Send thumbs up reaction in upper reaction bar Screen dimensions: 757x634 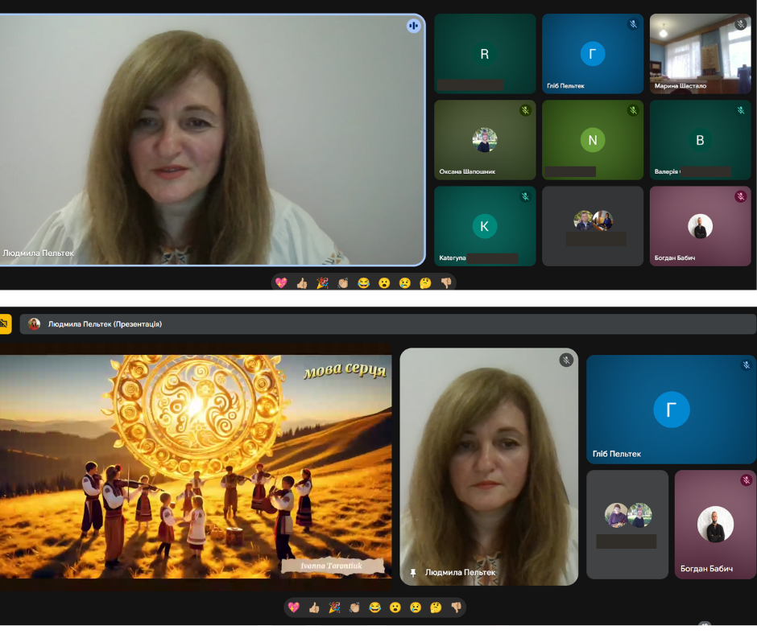302,283
